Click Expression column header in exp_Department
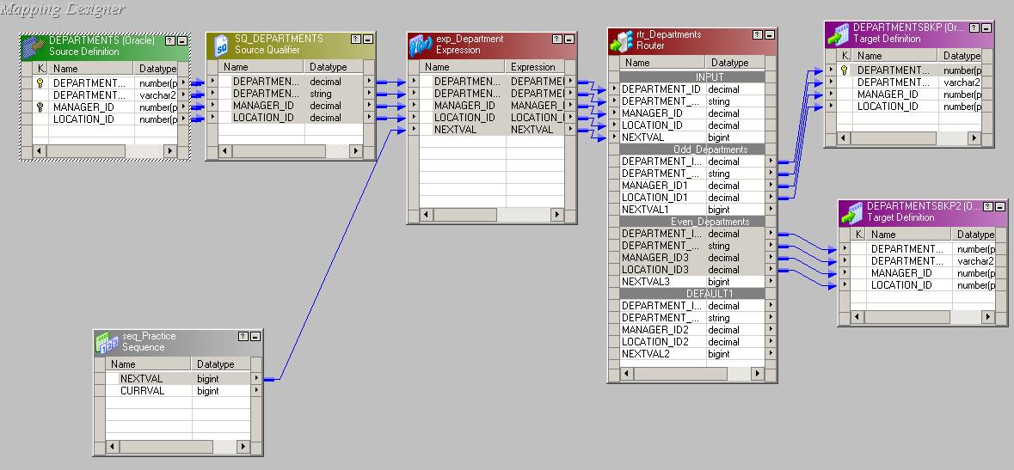Screen dimensions: 1014x470 pyautogui.click(x=535, y=66)
